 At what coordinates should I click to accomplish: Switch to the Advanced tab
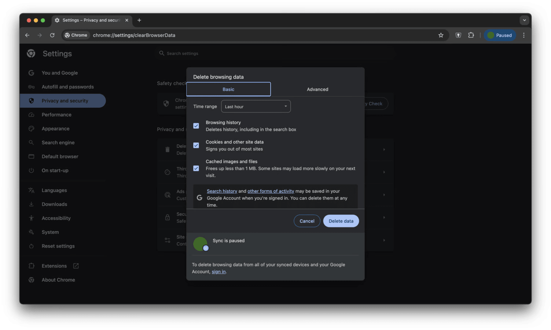point(317,89)
